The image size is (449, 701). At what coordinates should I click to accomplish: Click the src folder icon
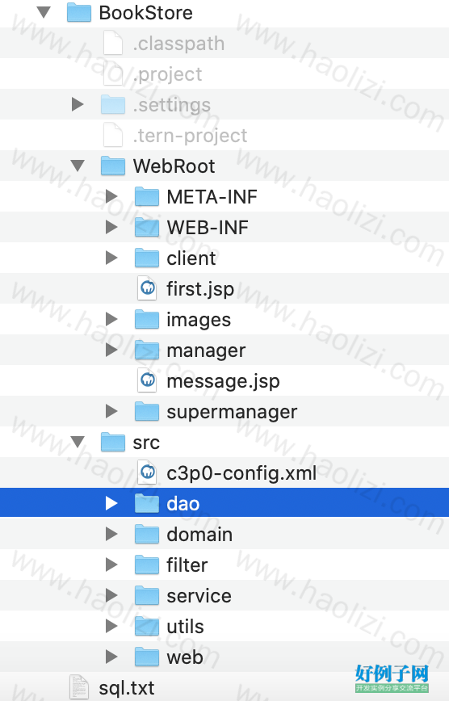pos(113,442)
